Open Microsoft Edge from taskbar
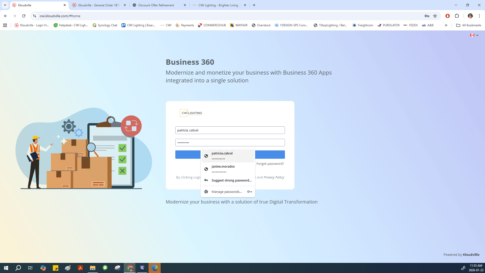 click(155, 268)
